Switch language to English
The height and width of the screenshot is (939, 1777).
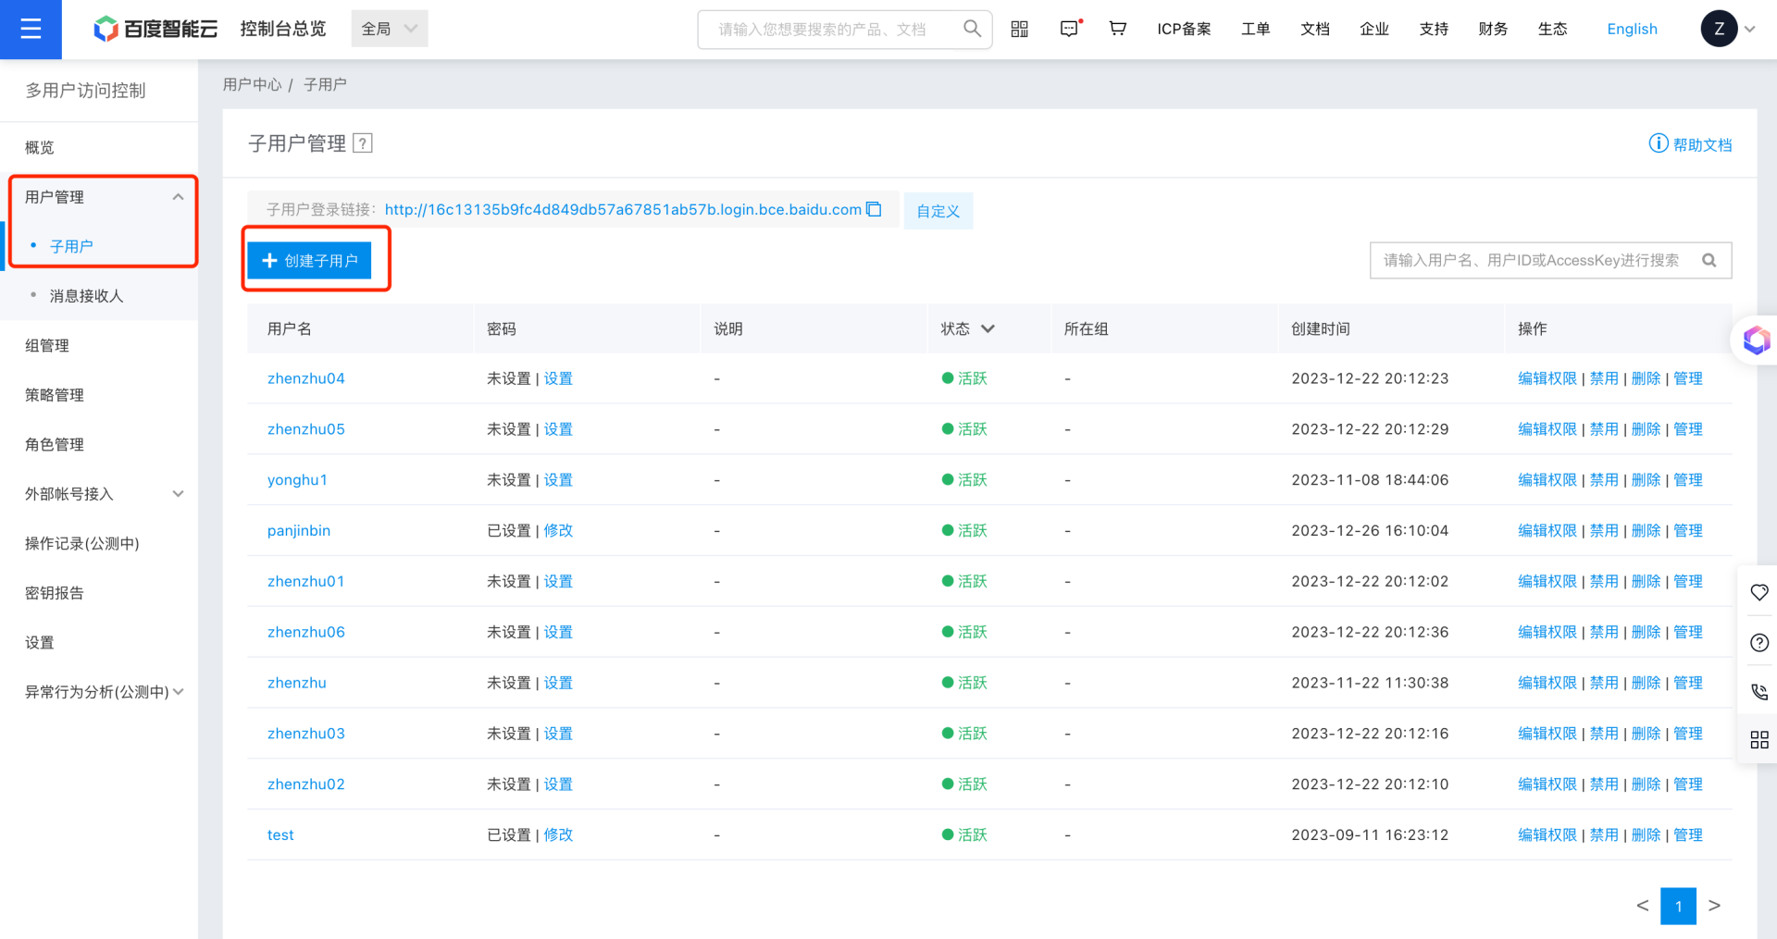coord(1632,29)
